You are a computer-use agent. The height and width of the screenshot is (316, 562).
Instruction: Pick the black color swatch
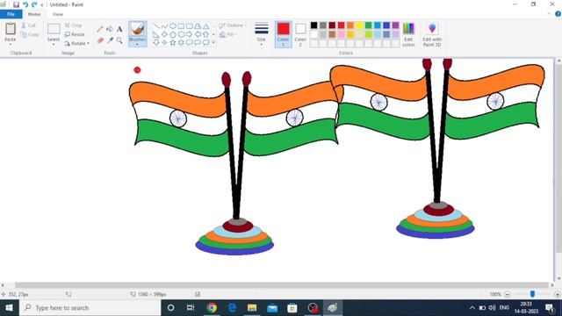point(314,25)
